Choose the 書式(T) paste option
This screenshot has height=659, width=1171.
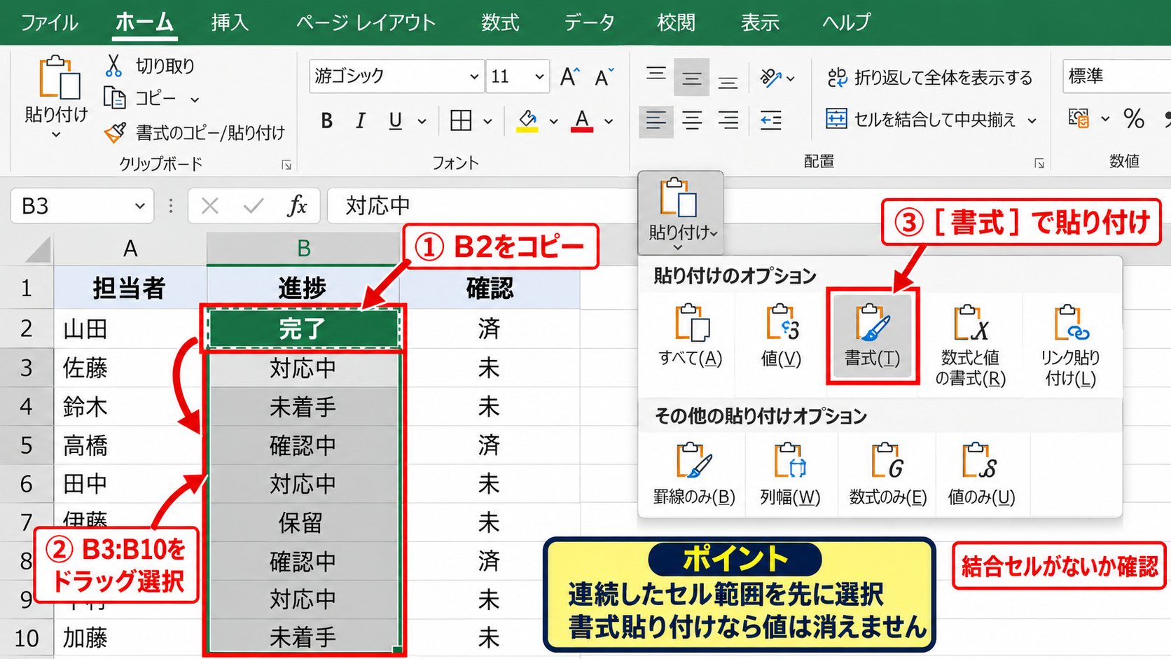[x=872, y=336]
